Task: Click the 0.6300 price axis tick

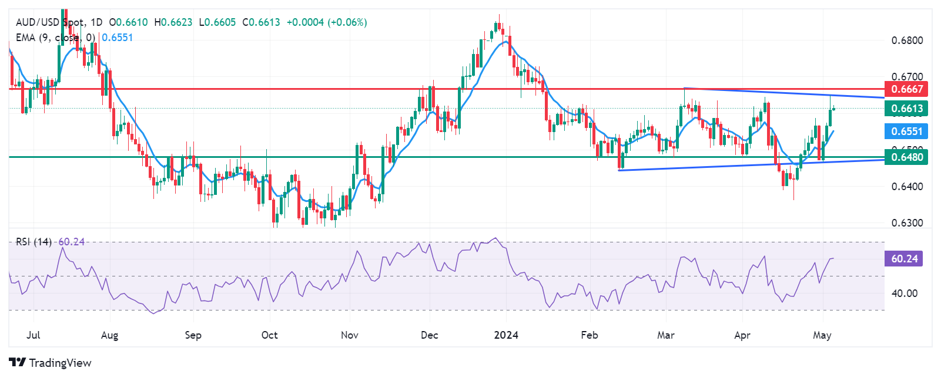Action: (907, 223)
